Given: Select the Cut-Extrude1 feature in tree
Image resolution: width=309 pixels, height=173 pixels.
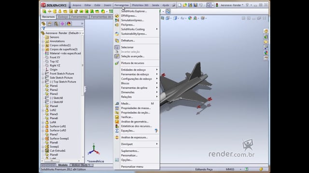Looking at the screenshot, I should (57, 151).
